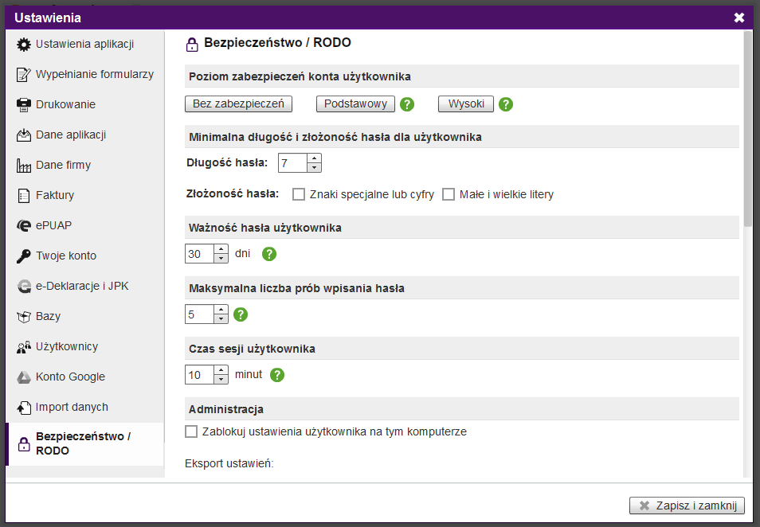Click Zapisz i zamknij button
This screenshot has width=760, height=527.
pos(687,506)
